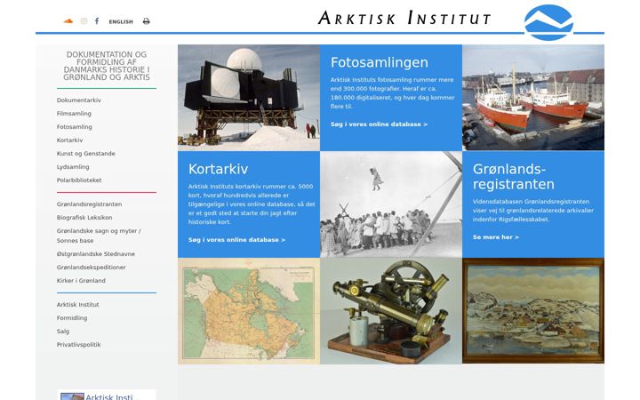Open the framed Greenland village painting
Viewport: 640px width, 400px height.
coord(533,311)
